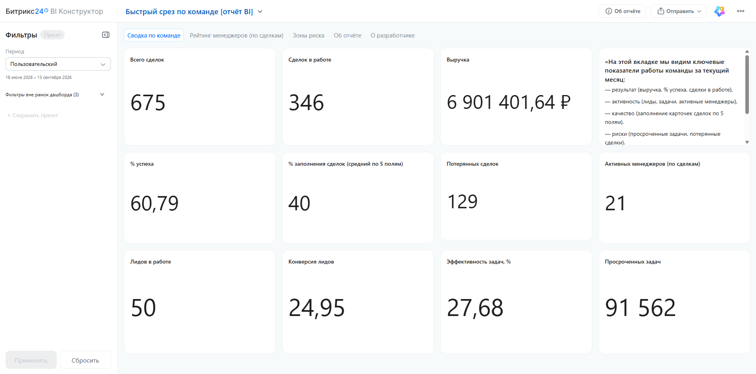The image size is (756, 374).
Task: Open the colorful AI assistant icon
Action: click(719, 11)
